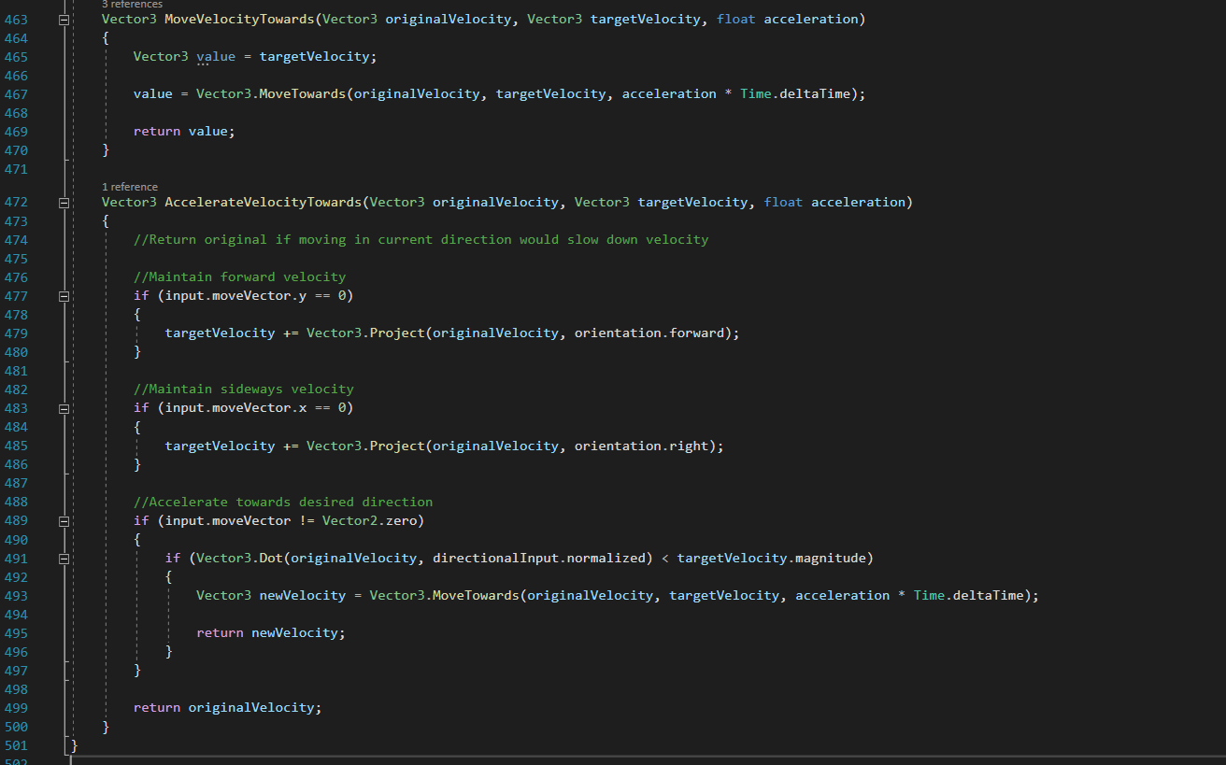Click "Vector2.zero" in the if condition

coord(373,520)
